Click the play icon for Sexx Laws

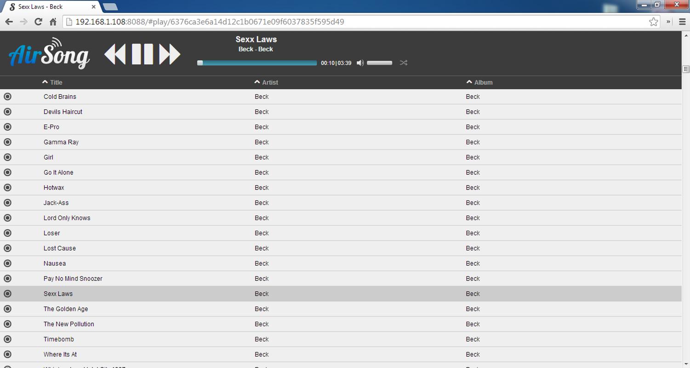[x=7, y=294]
